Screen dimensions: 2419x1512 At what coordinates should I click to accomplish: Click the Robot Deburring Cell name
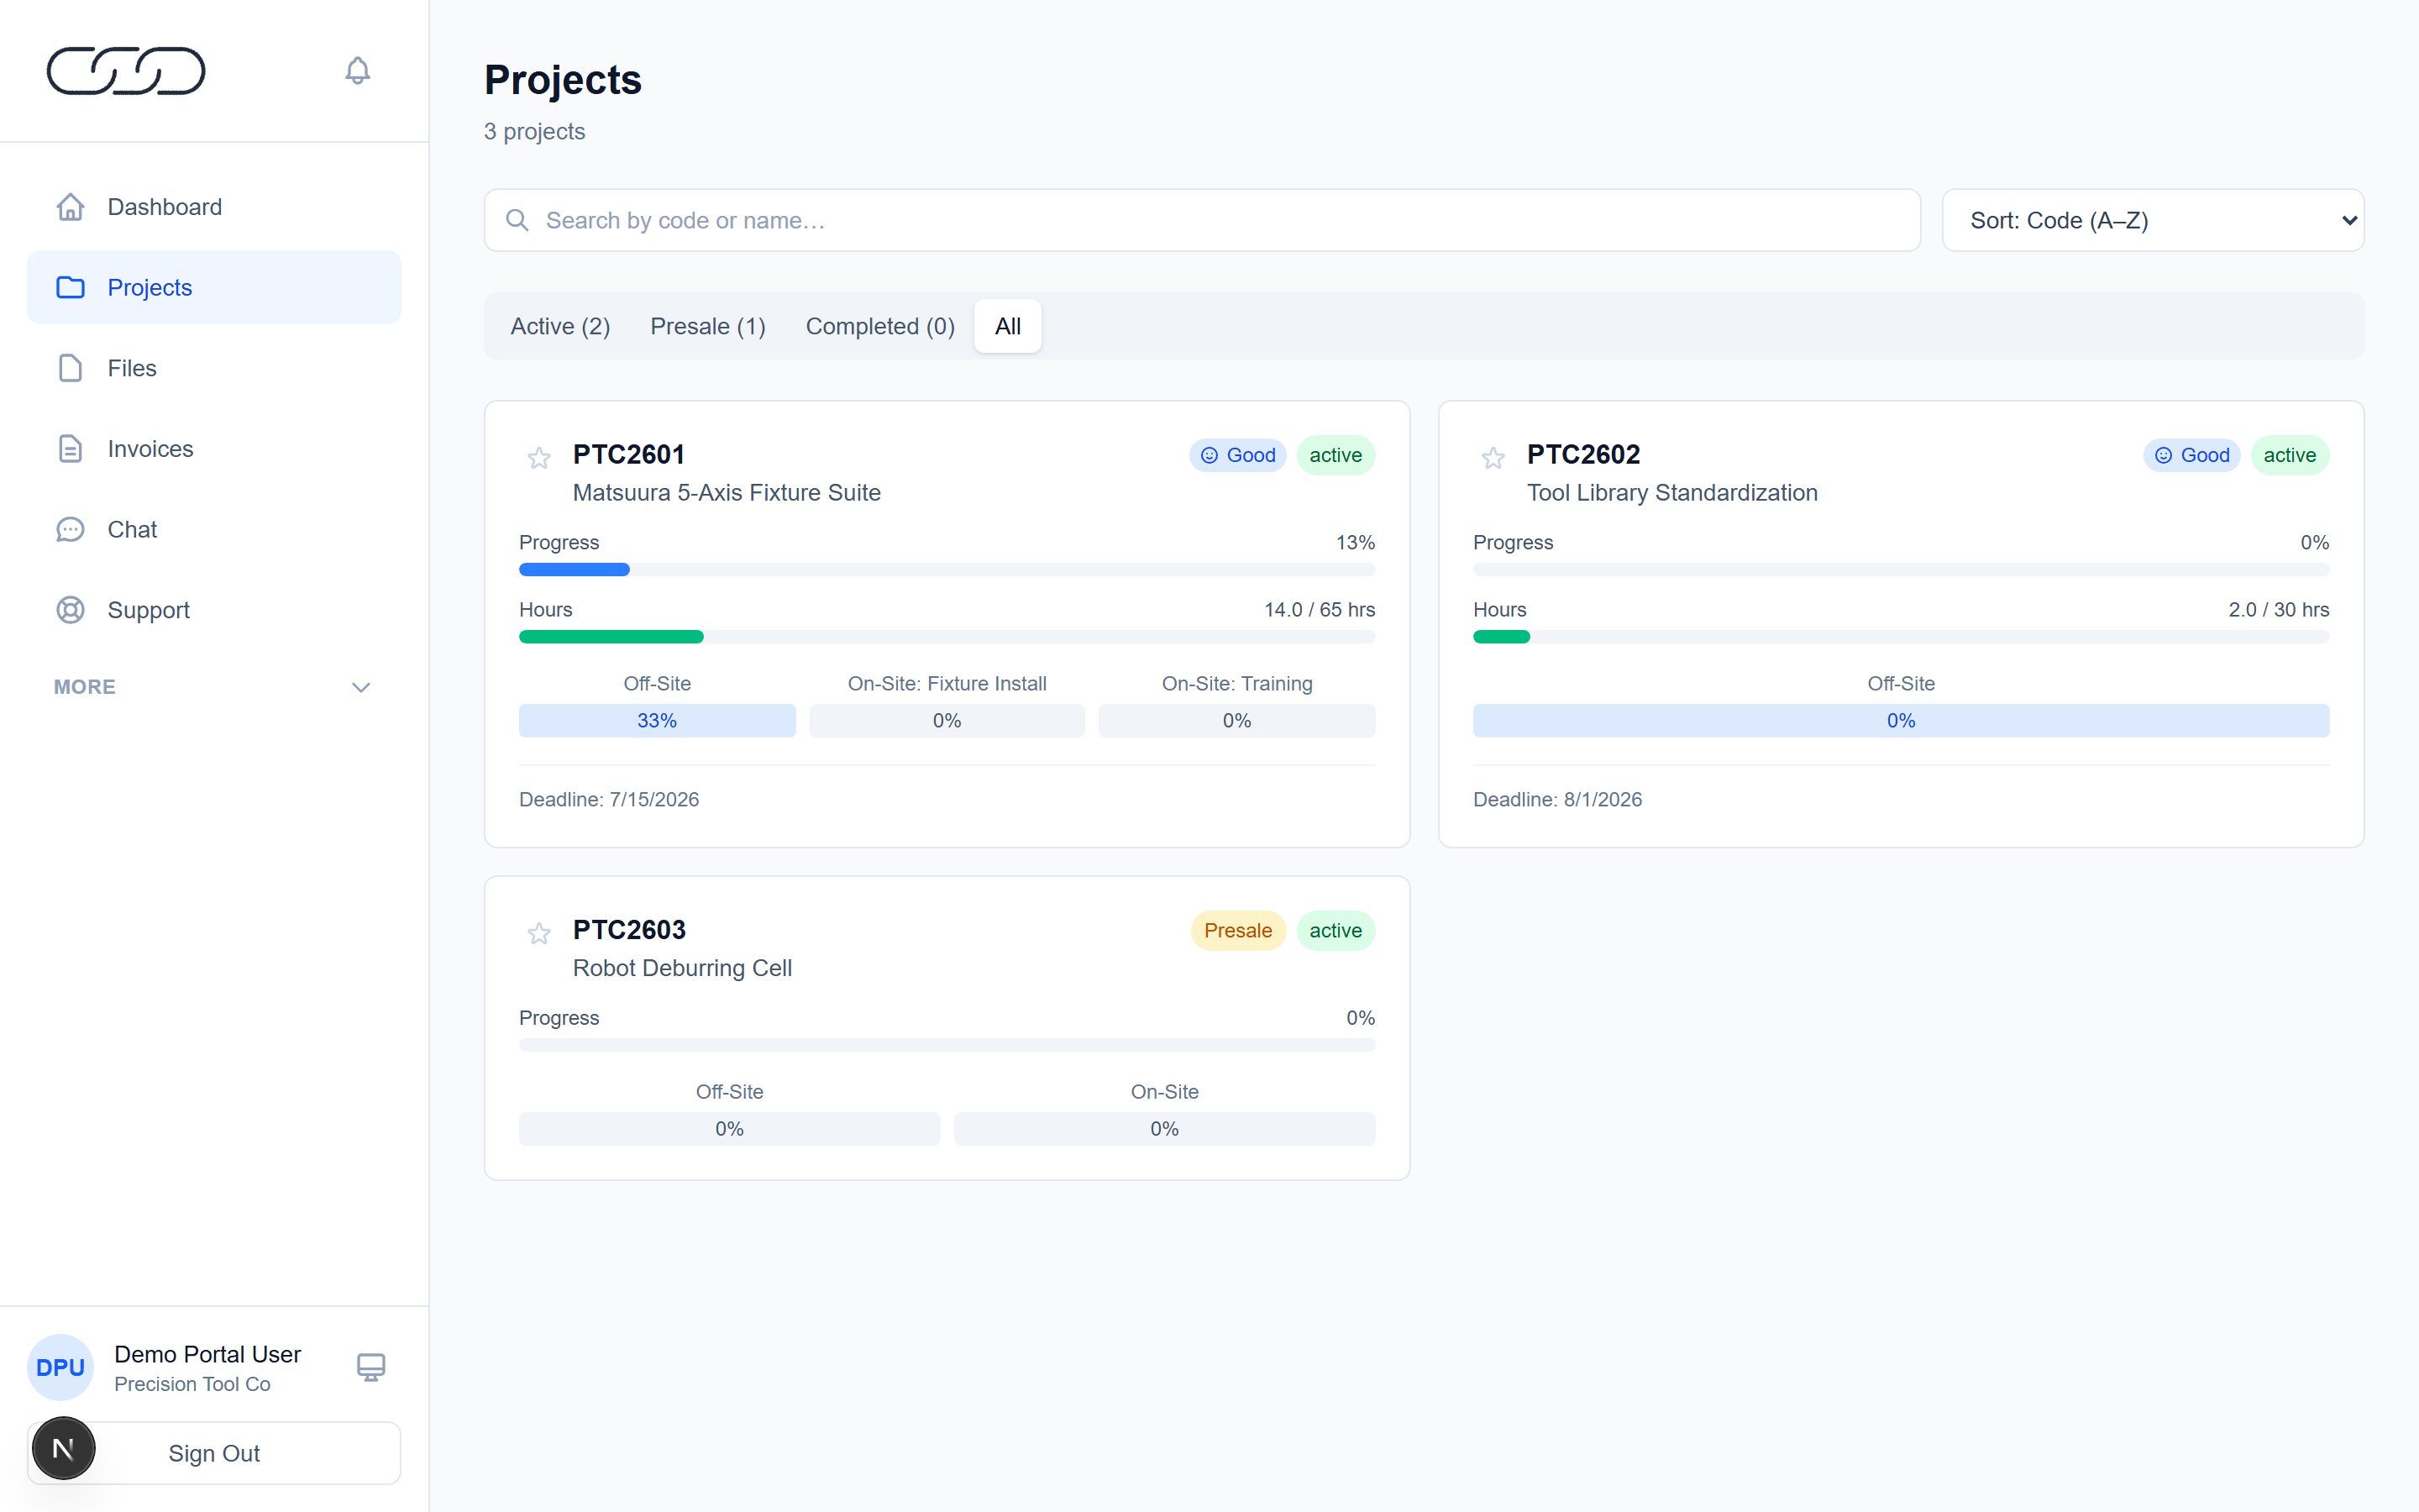click(x=682, y=968)
